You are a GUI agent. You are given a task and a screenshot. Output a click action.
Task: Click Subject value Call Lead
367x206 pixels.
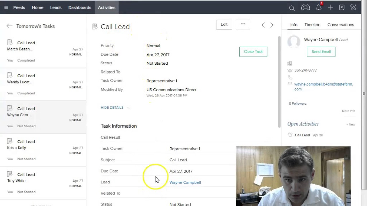[x=178, y=160]
